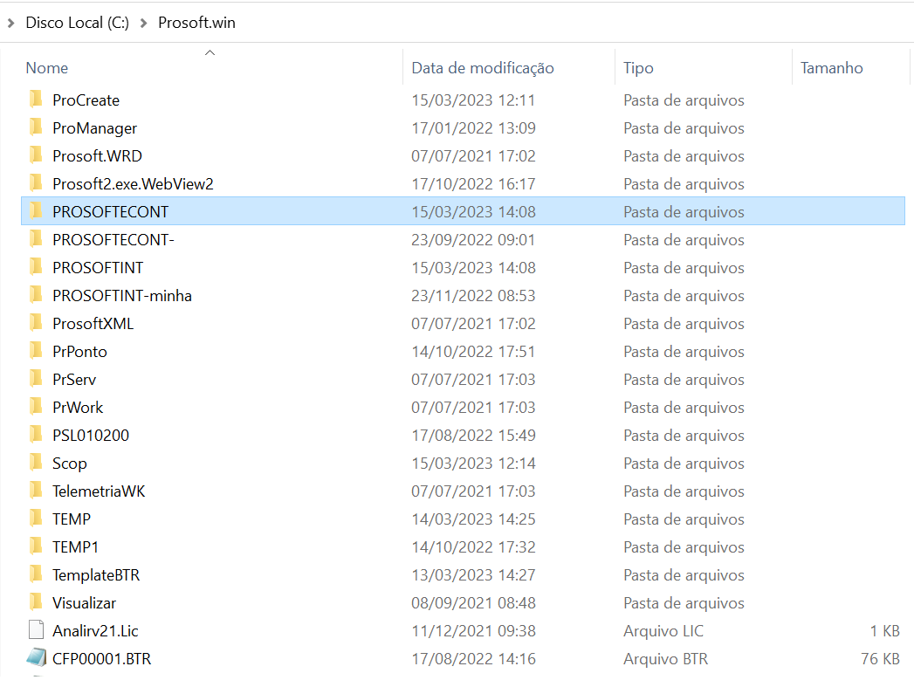Click the TemplateBTR folder icon
This screenshot has height=687, width=914.
(36, 574)
